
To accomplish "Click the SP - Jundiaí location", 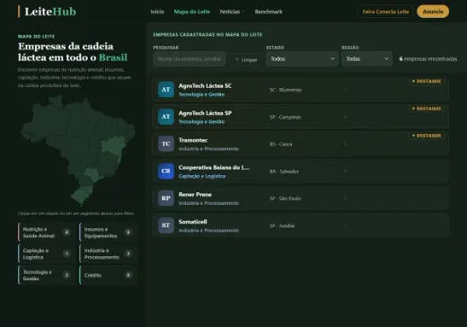I will point(282,225).
